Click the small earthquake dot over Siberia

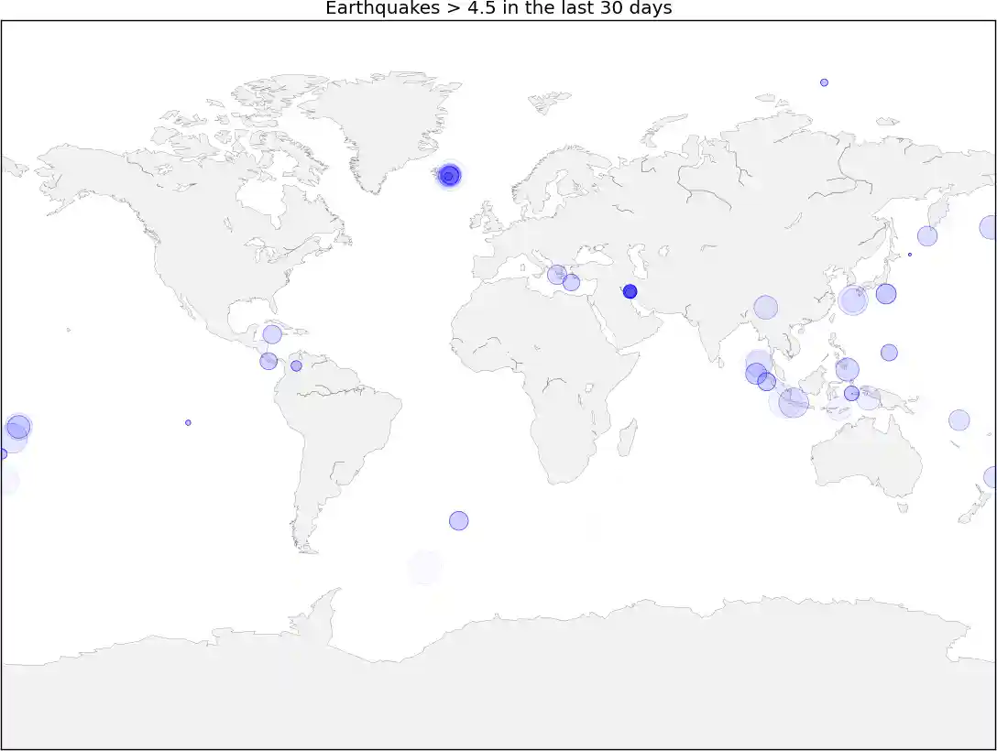click(823, 82)
